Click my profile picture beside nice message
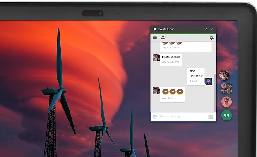The image size is (257, 157). 208,82
